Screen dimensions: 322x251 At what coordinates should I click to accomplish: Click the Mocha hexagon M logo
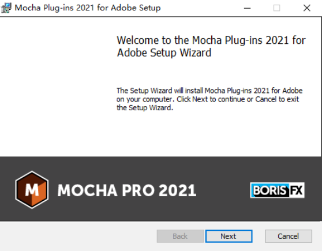coord(32,190)
